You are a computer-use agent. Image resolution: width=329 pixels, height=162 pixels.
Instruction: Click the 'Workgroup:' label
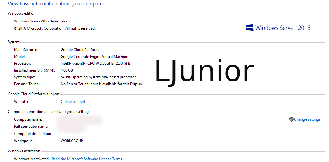[24, 141]
